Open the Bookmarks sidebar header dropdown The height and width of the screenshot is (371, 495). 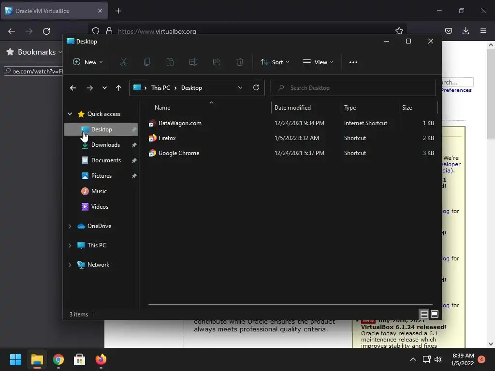click(34, 52)
